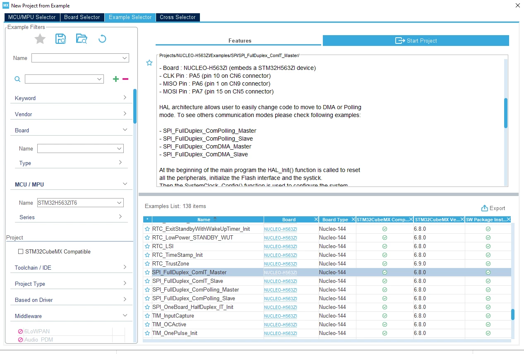
Task: Click the favorites star icon in Example Filters
Action: (x=40, y=39)
